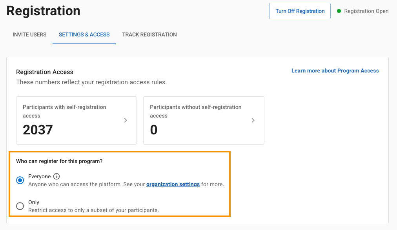397x230 pixels.
Task: Go to the Track Registration tab
Action: (149, 34)
